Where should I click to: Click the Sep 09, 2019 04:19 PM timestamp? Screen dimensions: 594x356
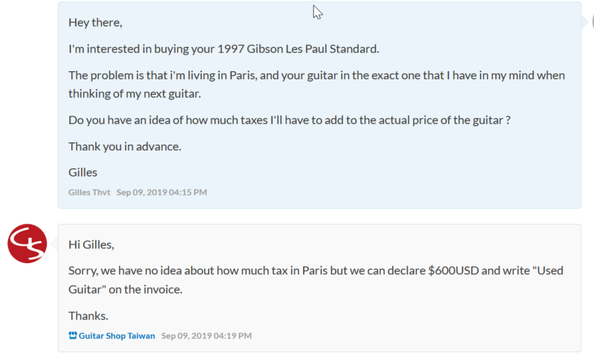point(206,336)
